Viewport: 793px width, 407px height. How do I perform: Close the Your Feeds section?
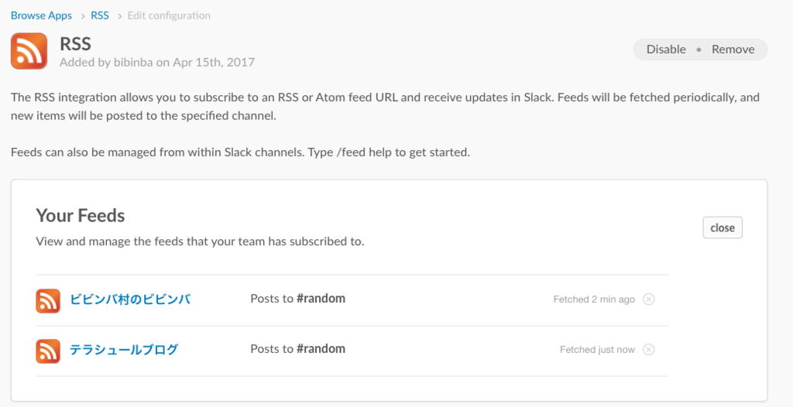723,227
